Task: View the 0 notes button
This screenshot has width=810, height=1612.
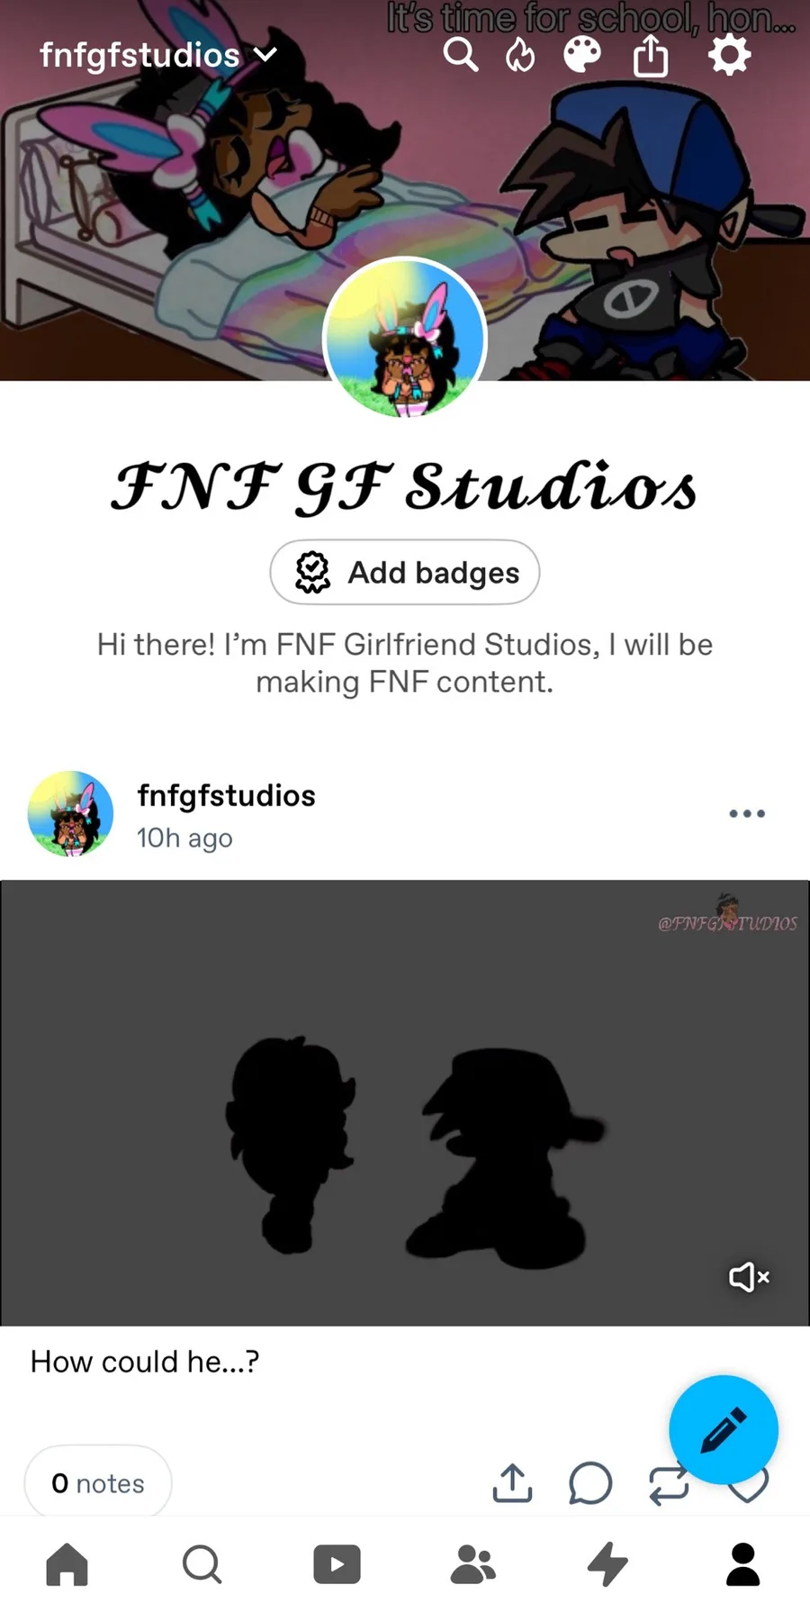Action: [98, 1482]
